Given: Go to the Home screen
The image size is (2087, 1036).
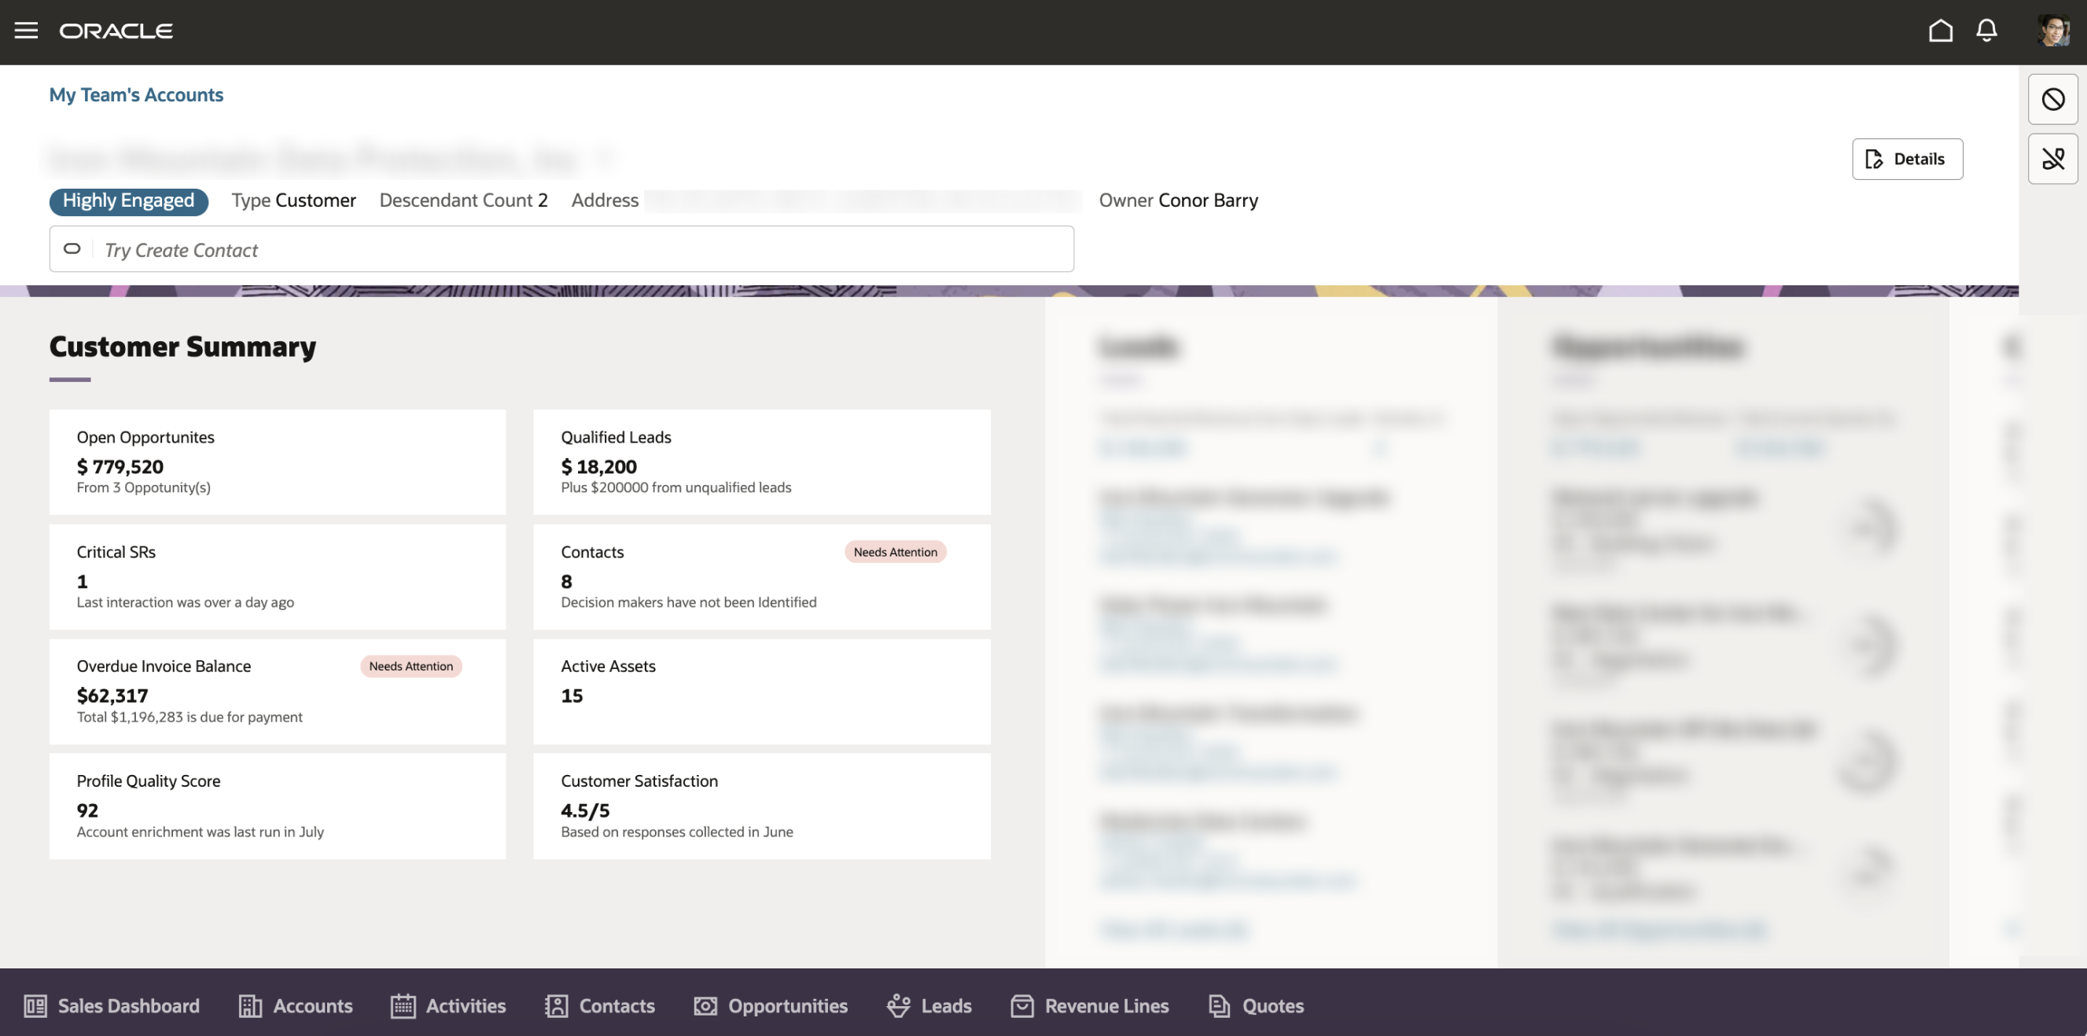Looking at the screenshot, I should 1942,31.
